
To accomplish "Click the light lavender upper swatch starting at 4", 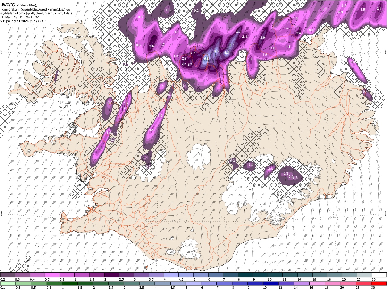I will tap(171, 275).
